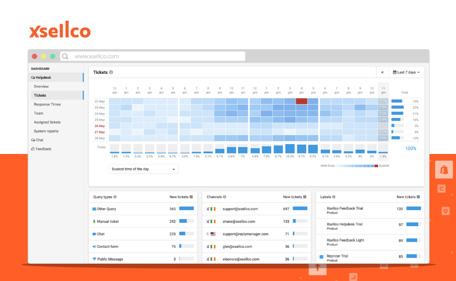Open Assigned tickets in sidebar
Viewport: 456px width, 281px height.
pyautogui.click(x=47, y=122)
